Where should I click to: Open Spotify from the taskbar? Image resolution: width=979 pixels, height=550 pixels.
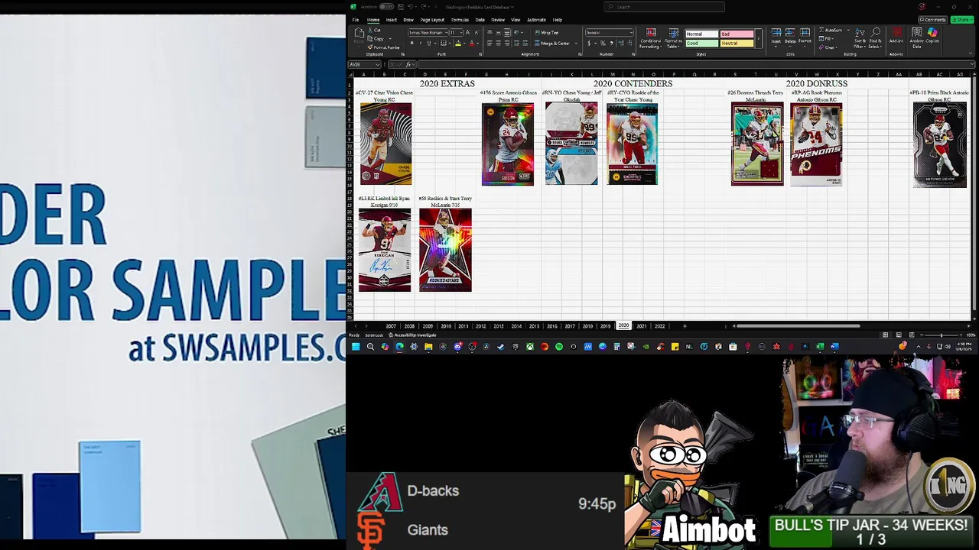[x=558, y=347]
